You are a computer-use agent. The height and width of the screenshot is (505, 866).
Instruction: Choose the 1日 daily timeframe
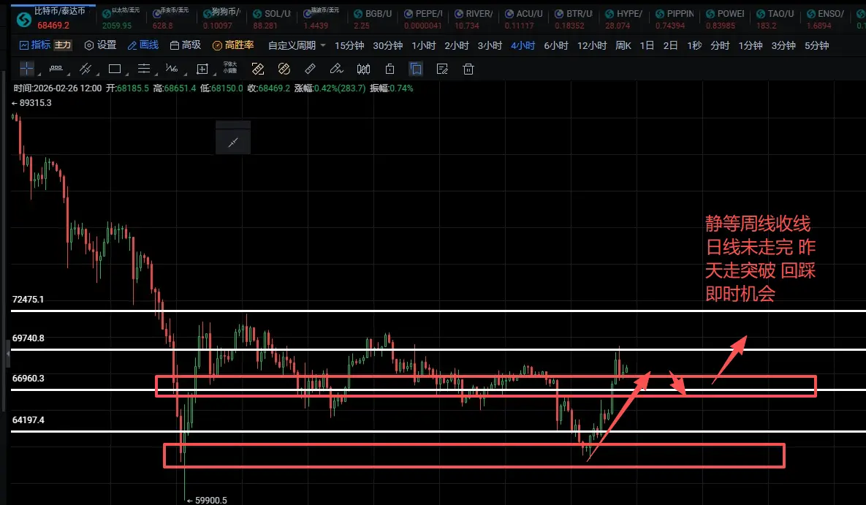(647, 45)
